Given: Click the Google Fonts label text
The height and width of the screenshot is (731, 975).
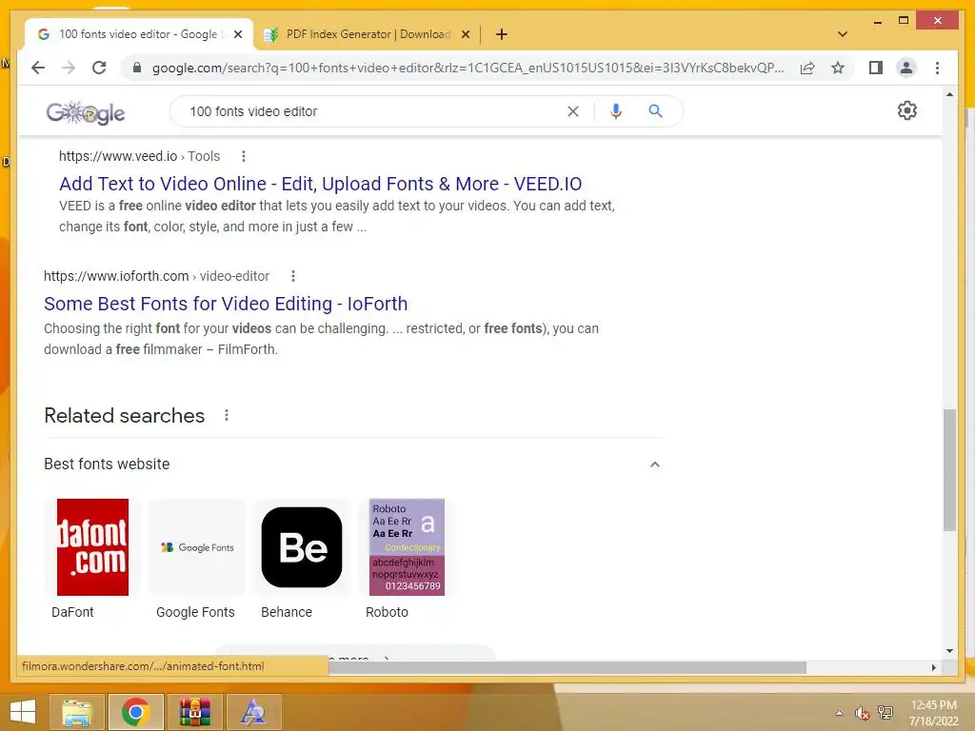Looking at the screenshot, I should tap(195, 612).
